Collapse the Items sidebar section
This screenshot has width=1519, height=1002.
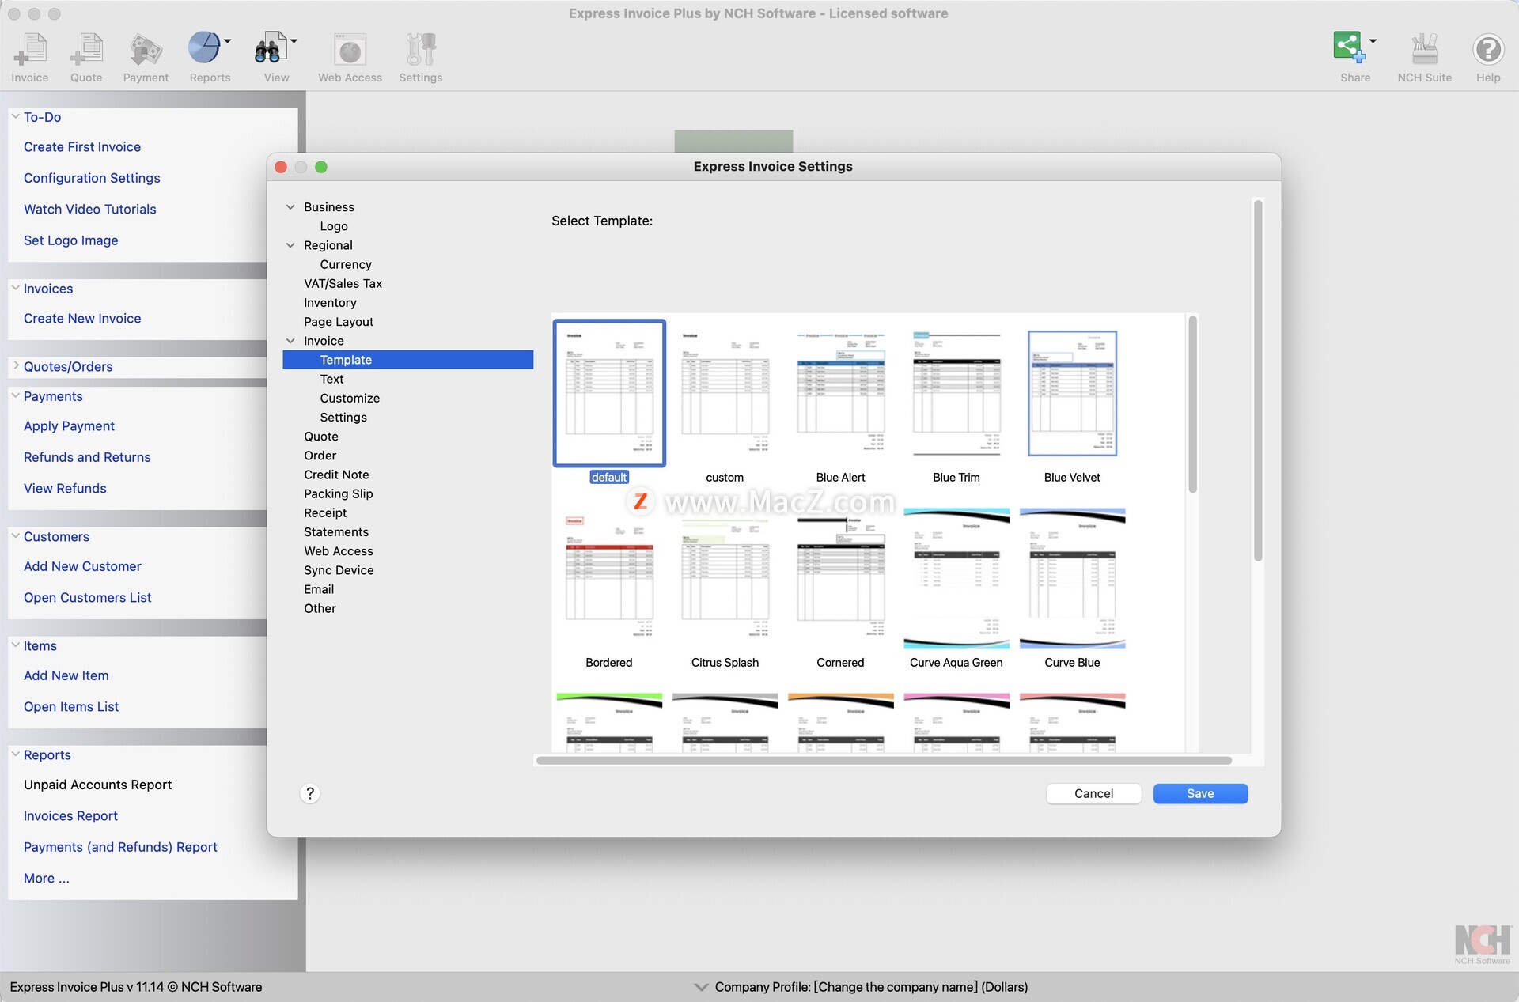pos(15,645)
